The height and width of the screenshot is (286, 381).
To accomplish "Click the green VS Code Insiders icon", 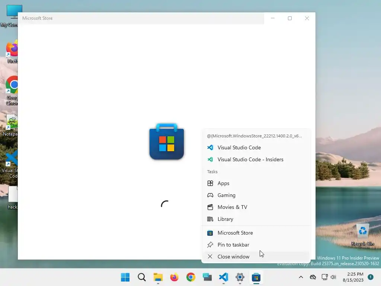I will 210,159.
